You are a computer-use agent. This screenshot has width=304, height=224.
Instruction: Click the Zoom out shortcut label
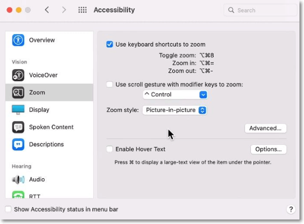click(182, 71)
